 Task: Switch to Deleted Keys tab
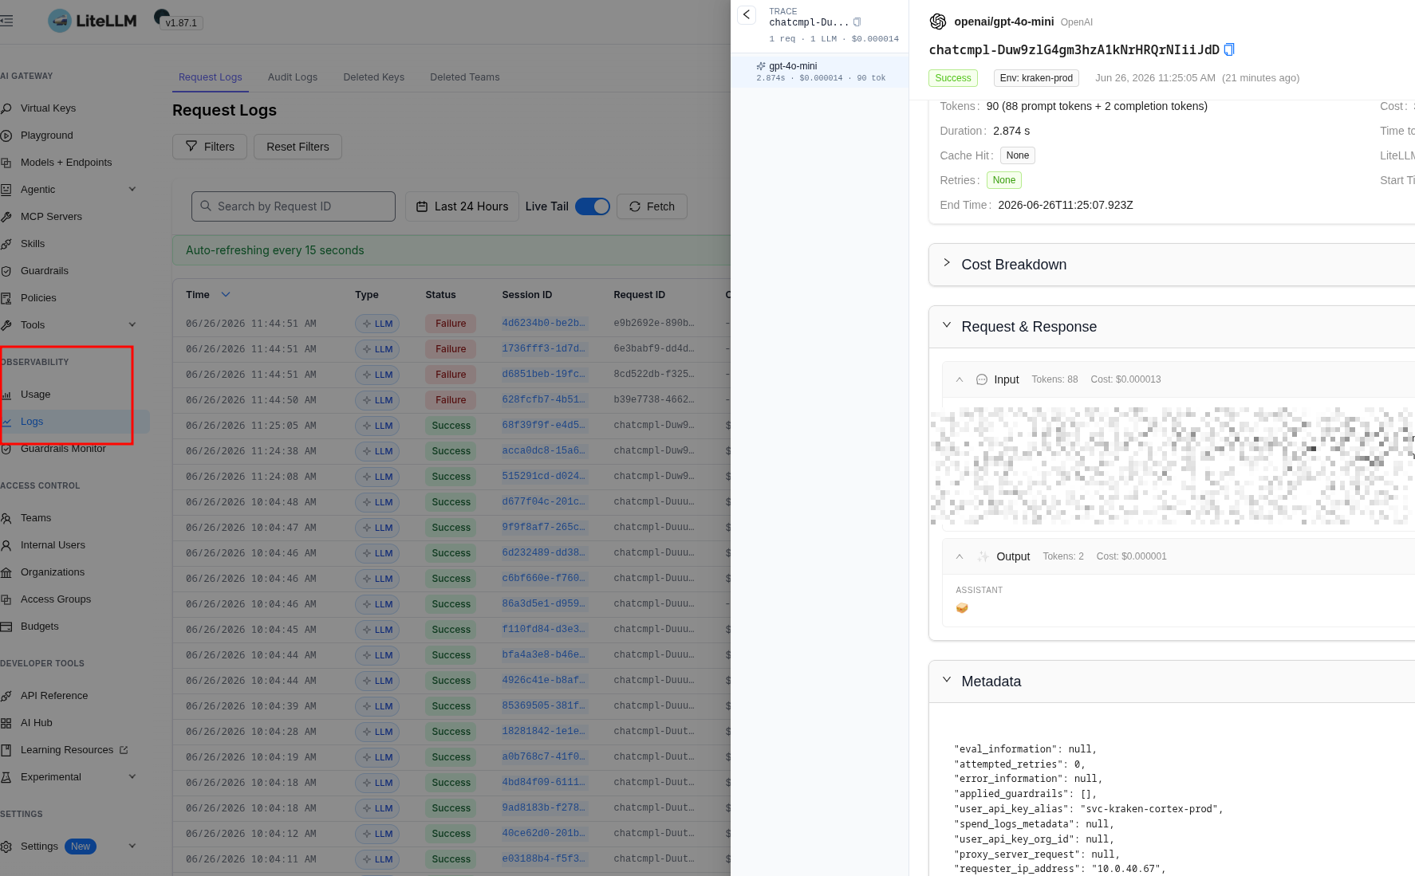374,77
